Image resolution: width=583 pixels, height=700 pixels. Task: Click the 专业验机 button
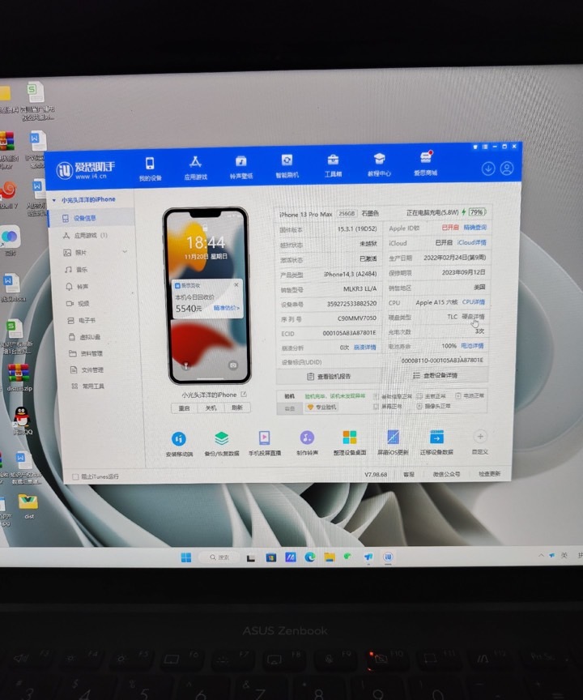pyautogui.click(x=321, y=408)
